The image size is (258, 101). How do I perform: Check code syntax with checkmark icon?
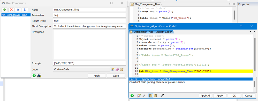point(144,96)
